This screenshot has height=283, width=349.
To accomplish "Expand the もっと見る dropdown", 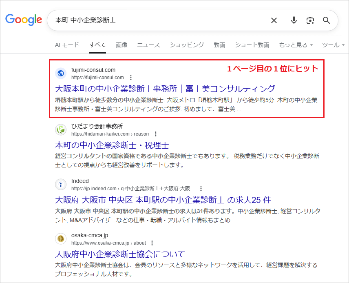I will click(294, 45).
